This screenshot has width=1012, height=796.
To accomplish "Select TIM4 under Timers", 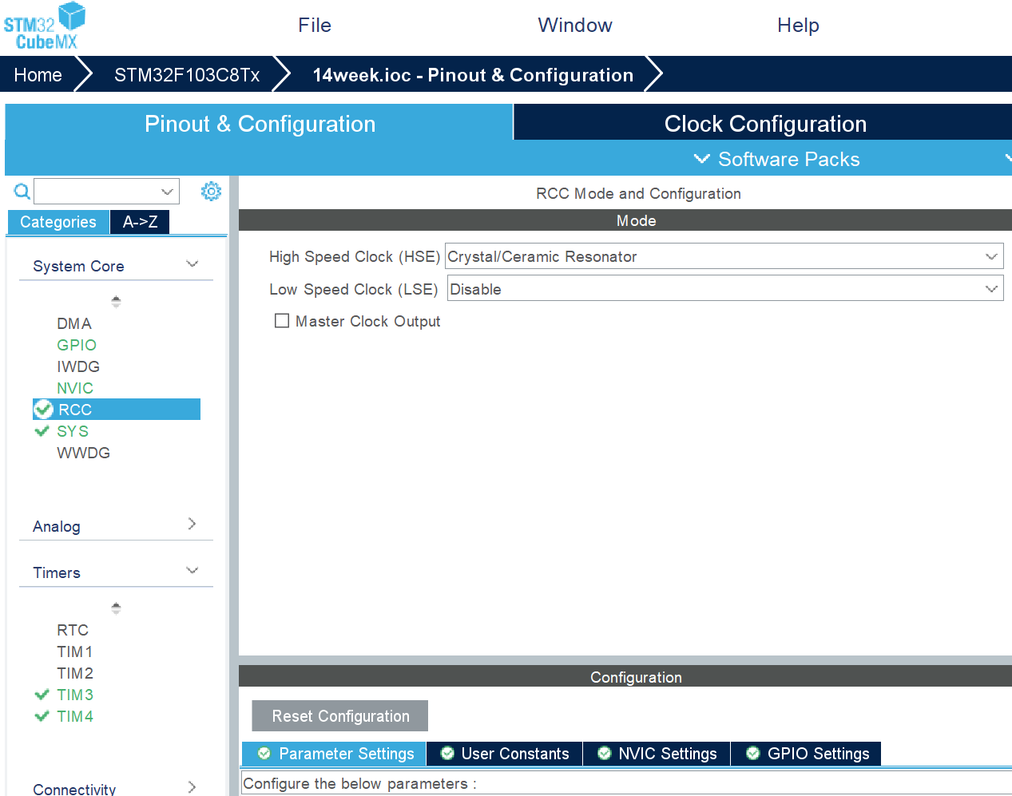I will pyautogui.click(x=75, y=716).
